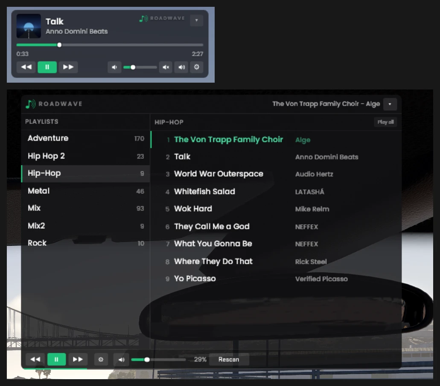Mute audio with the mini player mute icon
Image resolution: width=440 pixels, height=386 pixels.
pyautogui.click(x=166, y=67)
